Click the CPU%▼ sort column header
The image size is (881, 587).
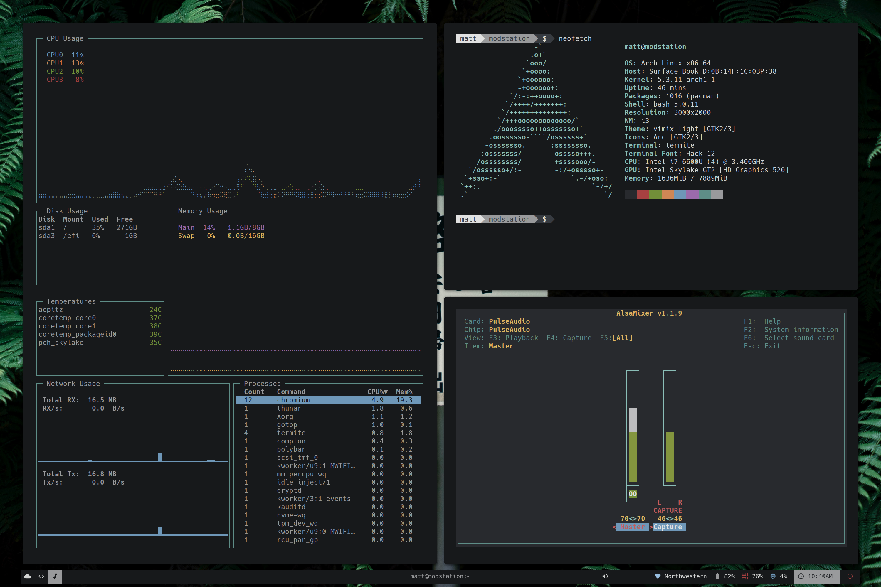(378, 392)
